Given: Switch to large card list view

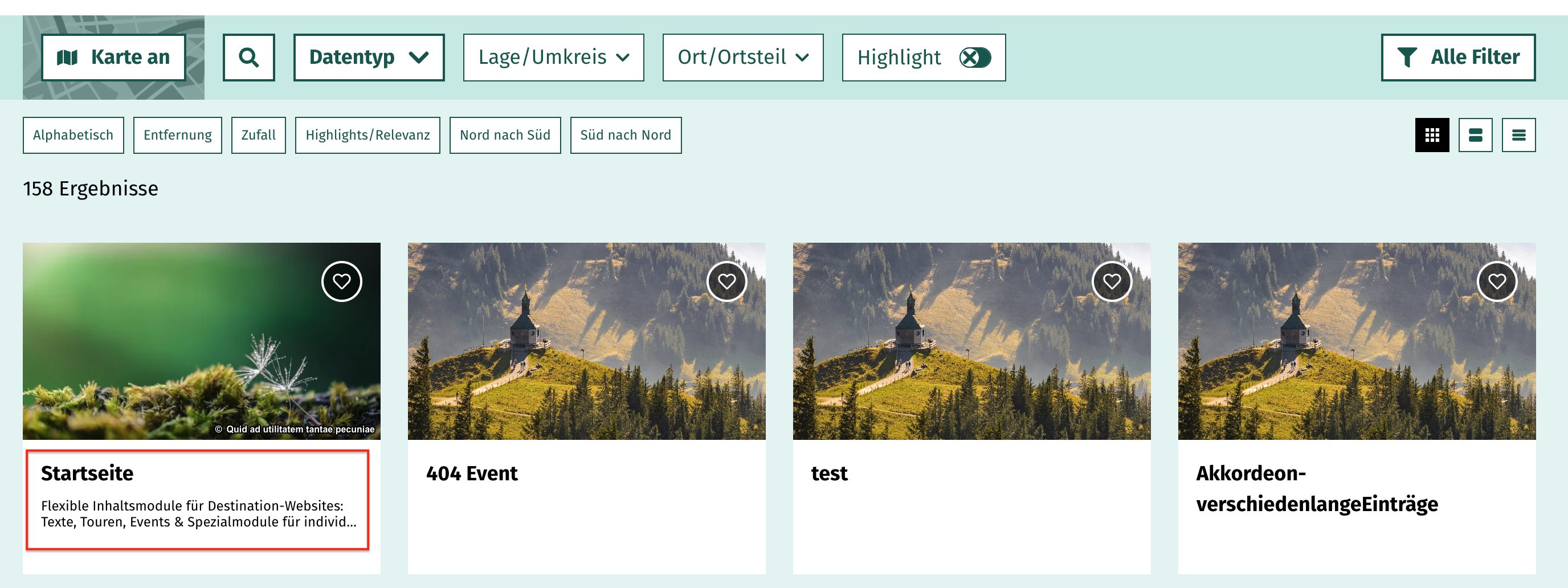Looking at the screenshot, I should point(1475,135).
